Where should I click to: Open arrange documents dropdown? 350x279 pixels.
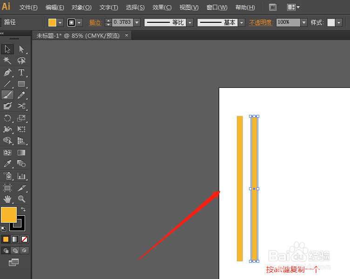pos(293,7)
